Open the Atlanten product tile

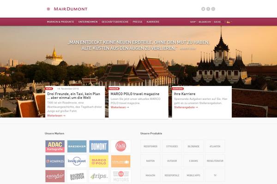215,146
